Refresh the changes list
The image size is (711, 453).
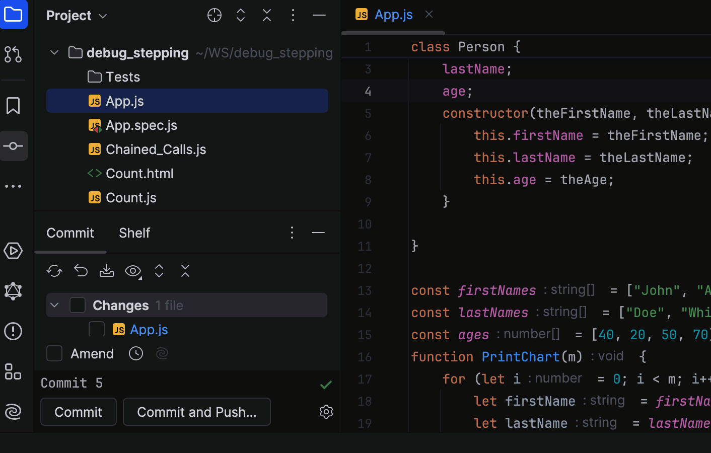pyautogui.click(x=54, y=271)
